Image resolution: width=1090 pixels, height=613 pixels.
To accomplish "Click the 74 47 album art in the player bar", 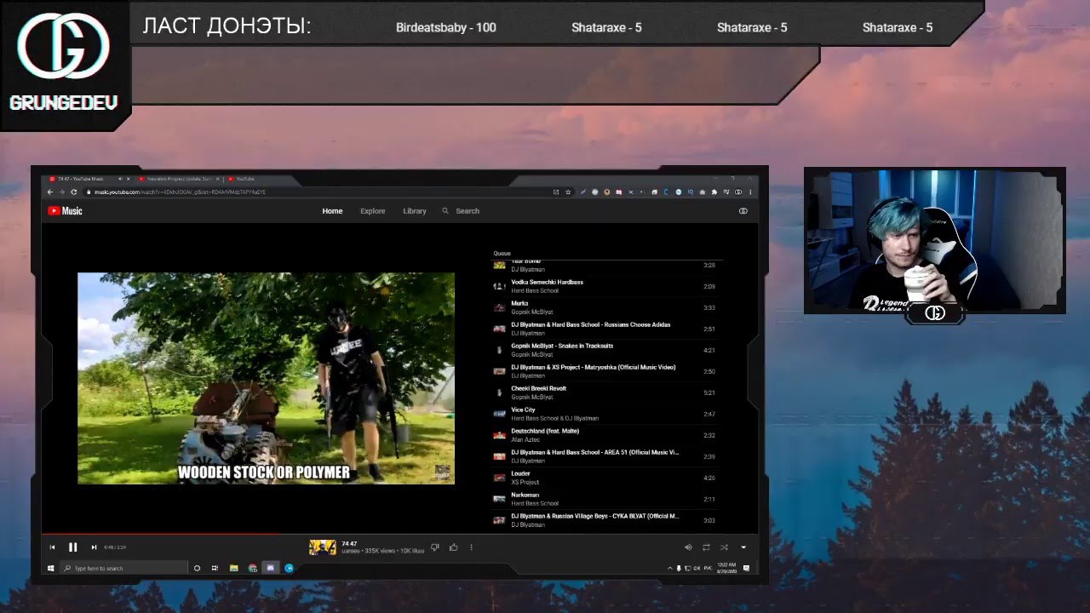I will click(x=322, y=547).
